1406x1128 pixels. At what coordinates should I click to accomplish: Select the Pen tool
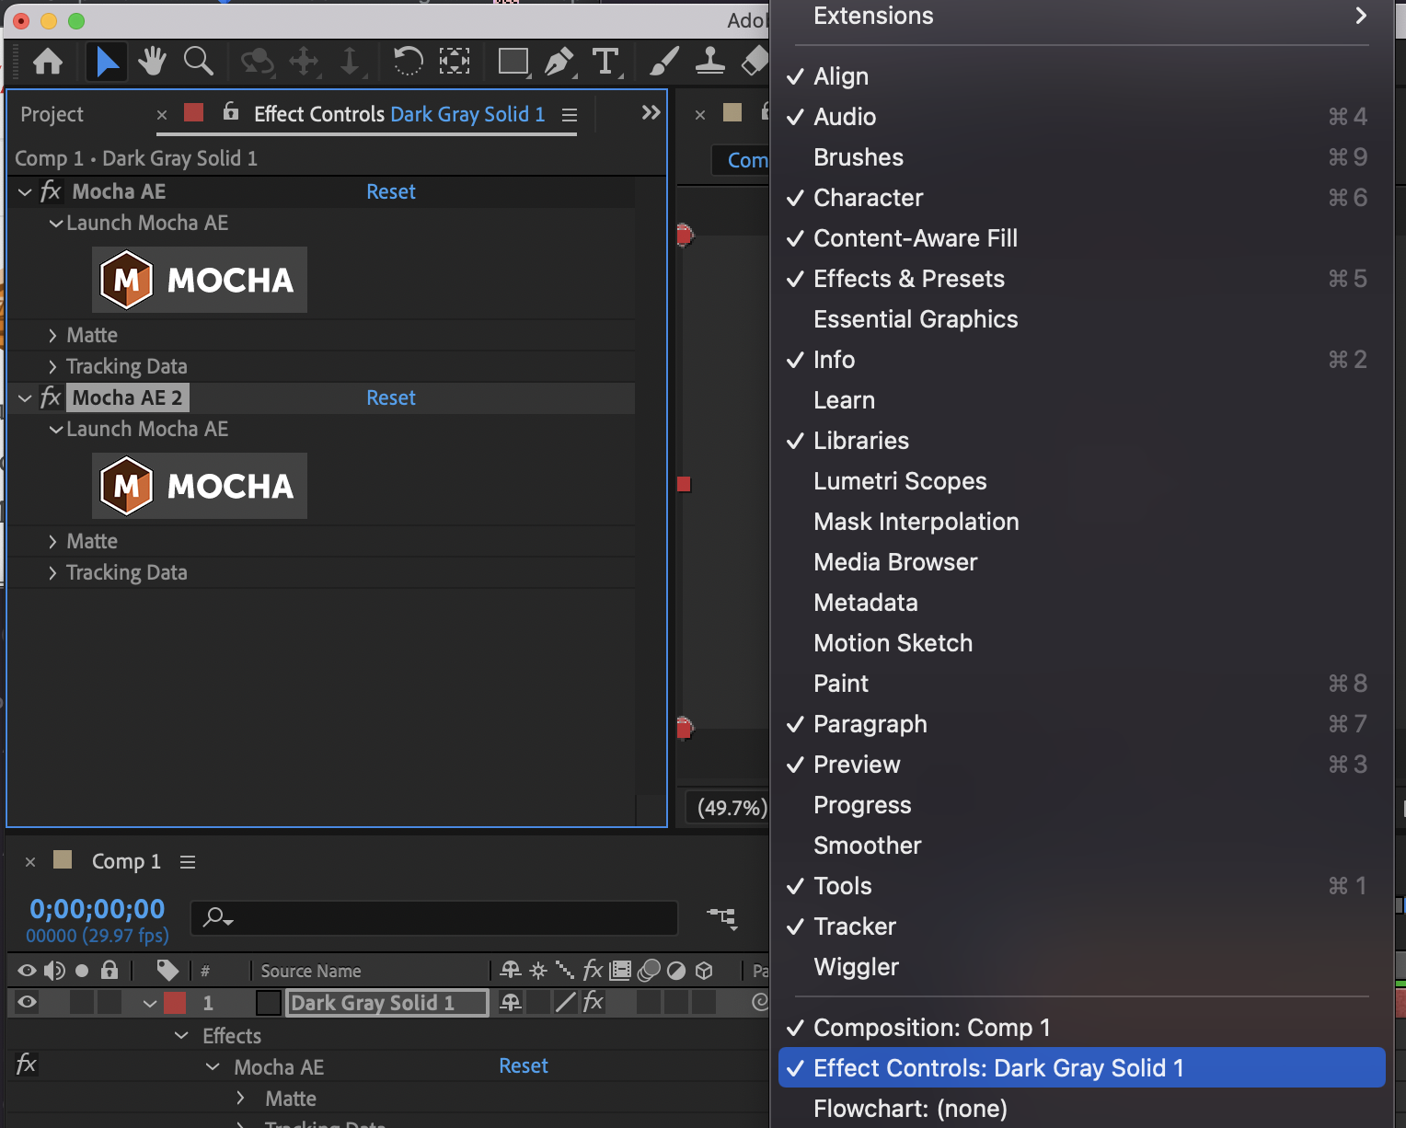pyautogui.click(x=561, y=62)
